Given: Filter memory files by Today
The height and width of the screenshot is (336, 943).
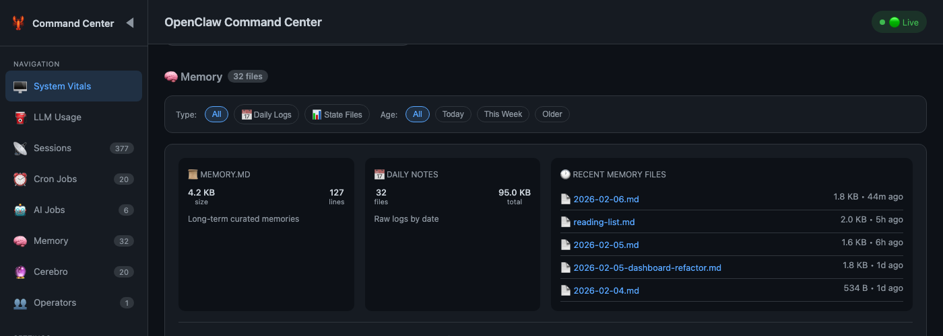Looking at the screenshot, I should pos(453,114).
